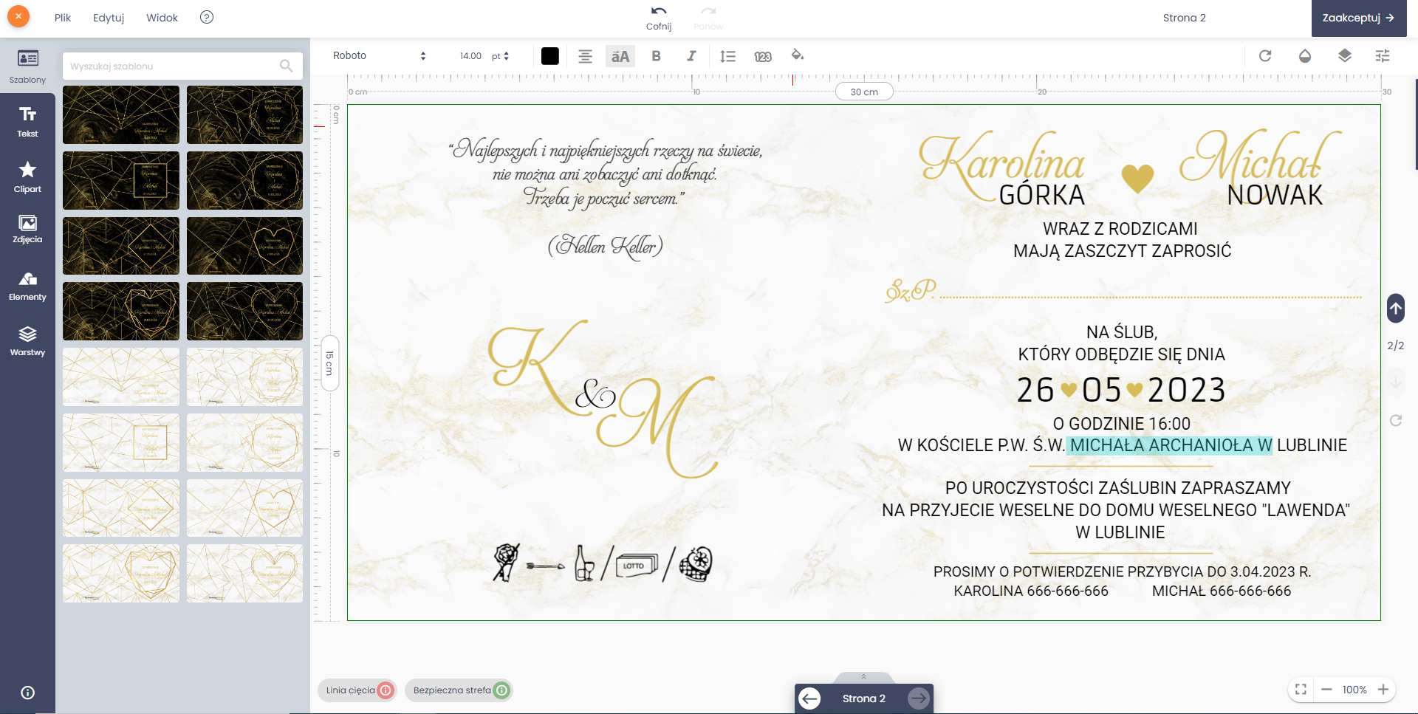Open the Plik menu

(x=63, y=18)
